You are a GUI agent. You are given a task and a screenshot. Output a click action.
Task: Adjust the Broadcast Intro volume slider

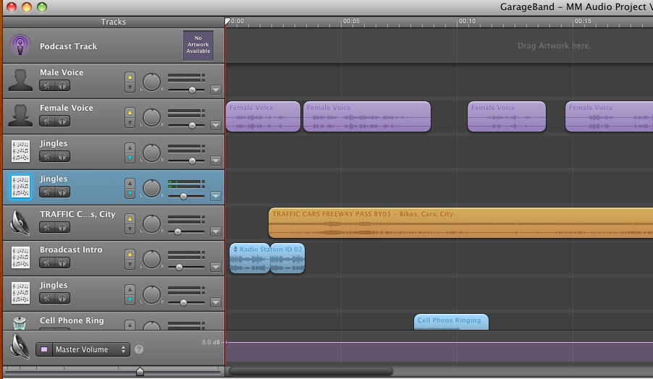[x=186, y=267]
